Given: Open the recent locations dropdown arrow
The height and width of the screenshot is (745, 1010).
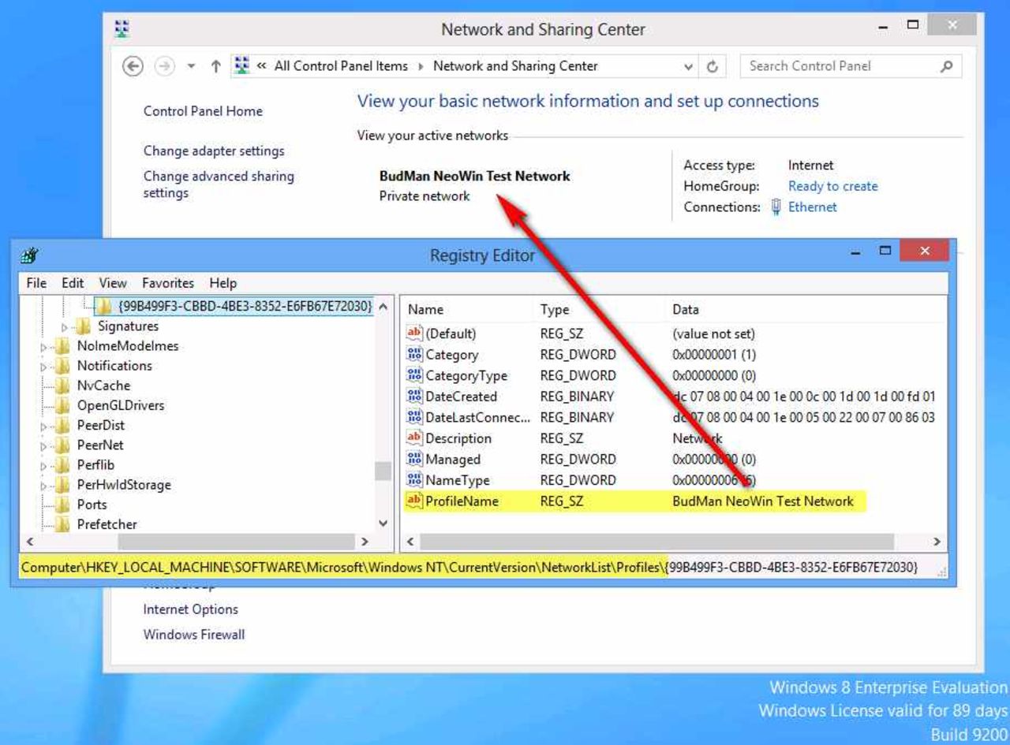Looking at the screenshot, I should [191, 67].
